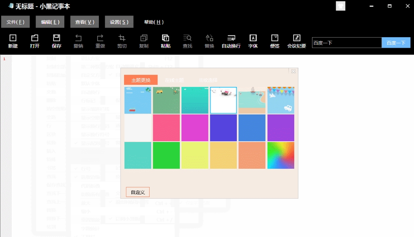This screenshot has width=414, height=237.
Task: Pick the rainbow gradient theme swatch
Action: click(x=281, y=156)
